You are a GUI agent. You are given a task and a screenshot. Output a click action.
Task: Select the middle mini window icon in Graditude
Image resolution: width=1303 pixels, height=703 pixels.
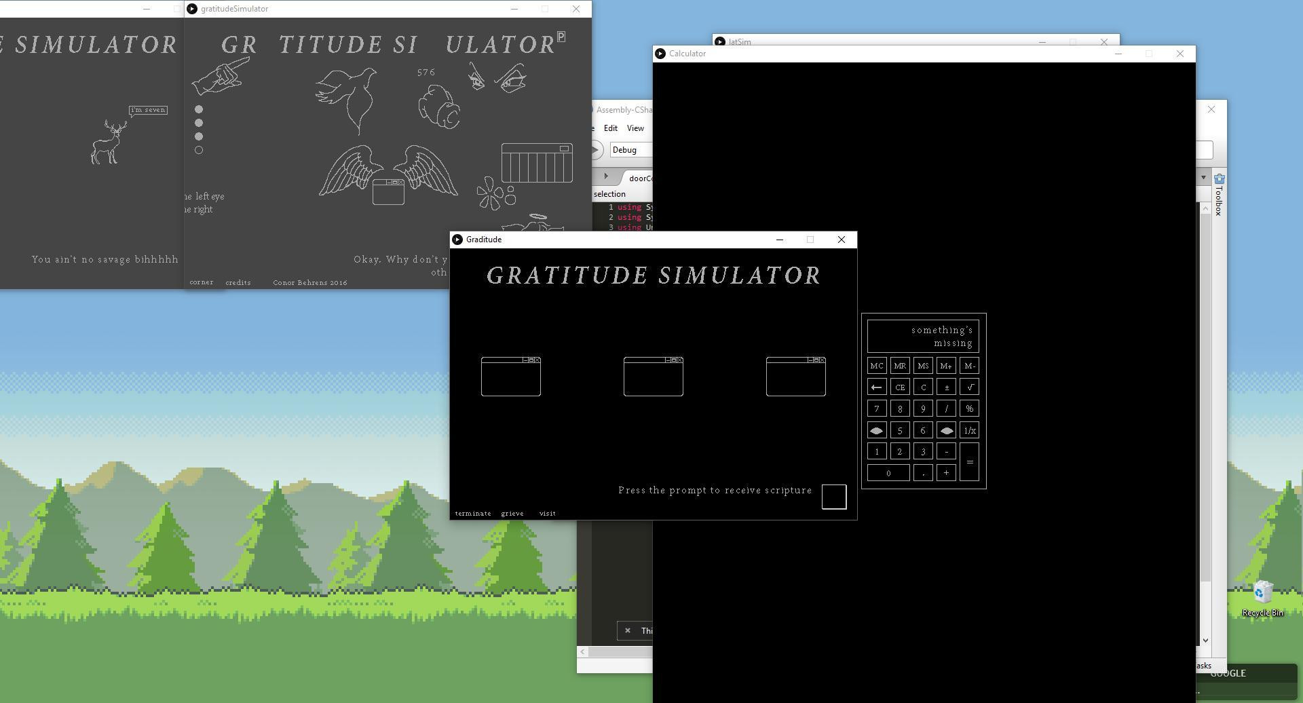coord(654,376)
